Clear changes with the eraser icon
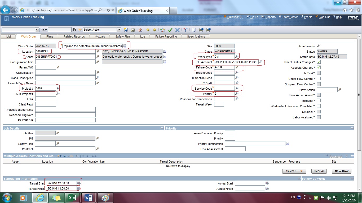The width and height of the screenshot is (362, 203). point(140,30)
